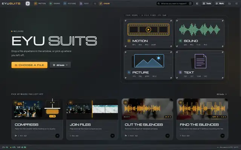Open the Find the Silences card thumbnail
Image resolution: width=241 pixels, height=150 pixels.
(202, 109)
